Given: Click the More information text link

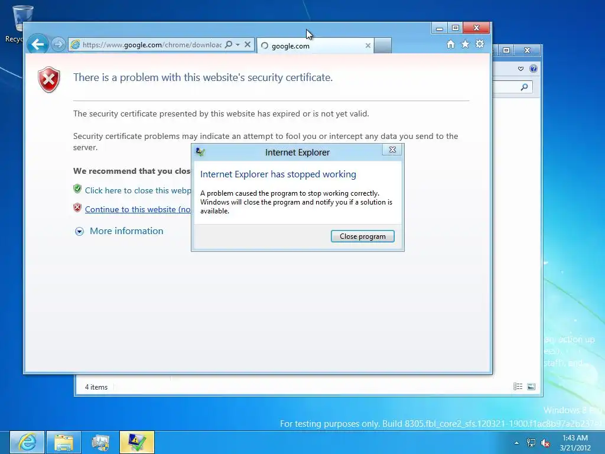Looking at the screenshot, I should [126, 231].
